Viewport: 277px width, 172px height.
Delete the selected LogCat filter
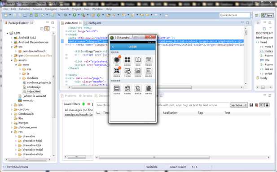tap(89, 104)
